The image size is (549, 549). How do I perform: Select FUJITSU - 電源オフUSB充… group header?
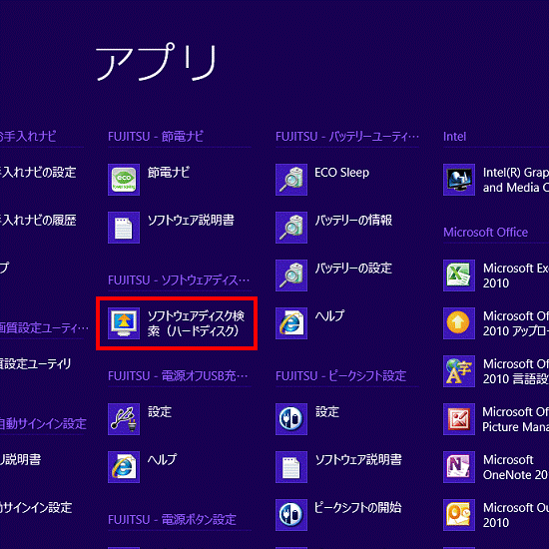point(178,376)
